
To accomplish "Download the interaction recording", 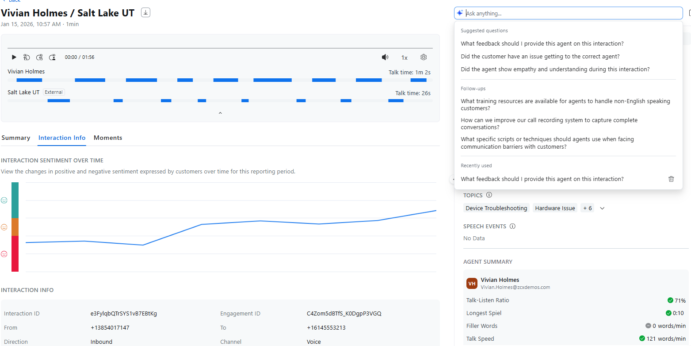I will tap(145, 12).
